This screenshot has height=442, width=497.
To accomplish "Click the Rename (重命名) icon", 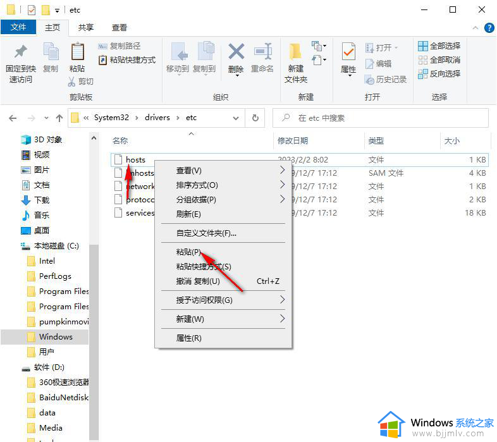I will pyautogui.click(x=263, y=51).
